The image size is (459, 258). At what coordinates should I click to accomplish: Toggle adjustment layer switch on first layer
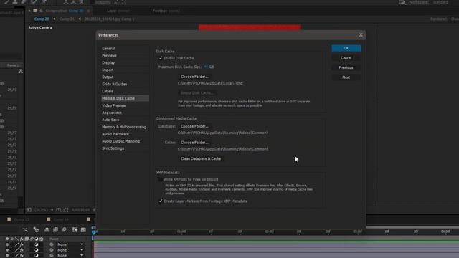coord(37,244)
